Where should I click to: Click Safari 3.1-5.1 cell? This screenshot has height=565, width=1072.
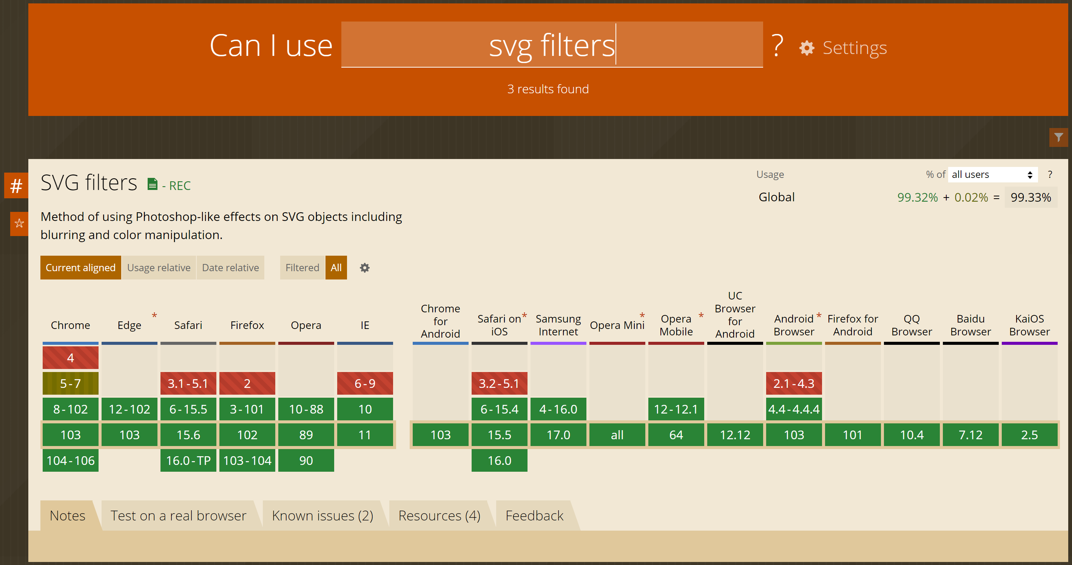(x=188, y=383)
